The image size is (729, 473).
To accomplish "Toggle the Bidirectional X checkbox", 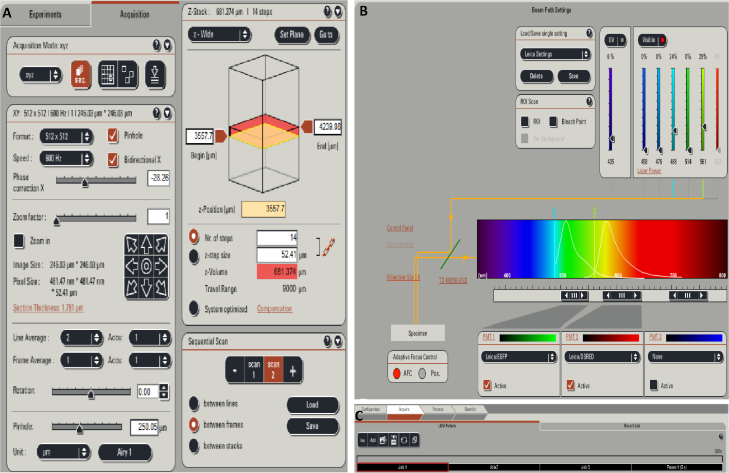I will (x=113, y=159).
